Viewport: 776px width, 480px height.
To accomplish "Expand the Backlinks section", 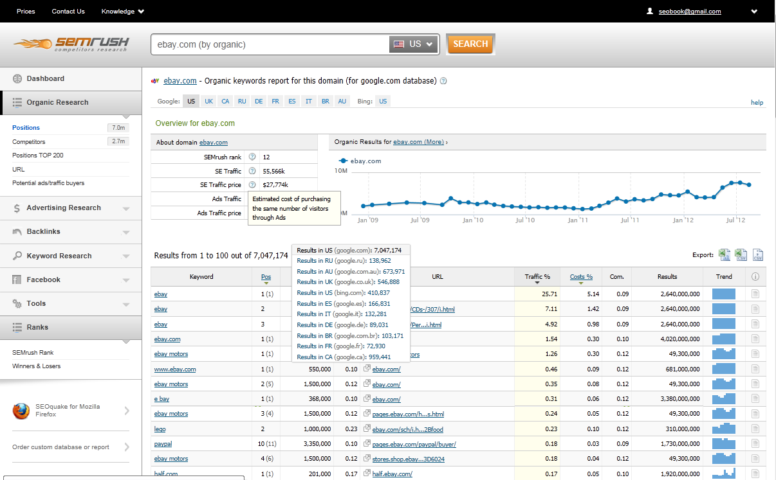I will click(125, 233).
